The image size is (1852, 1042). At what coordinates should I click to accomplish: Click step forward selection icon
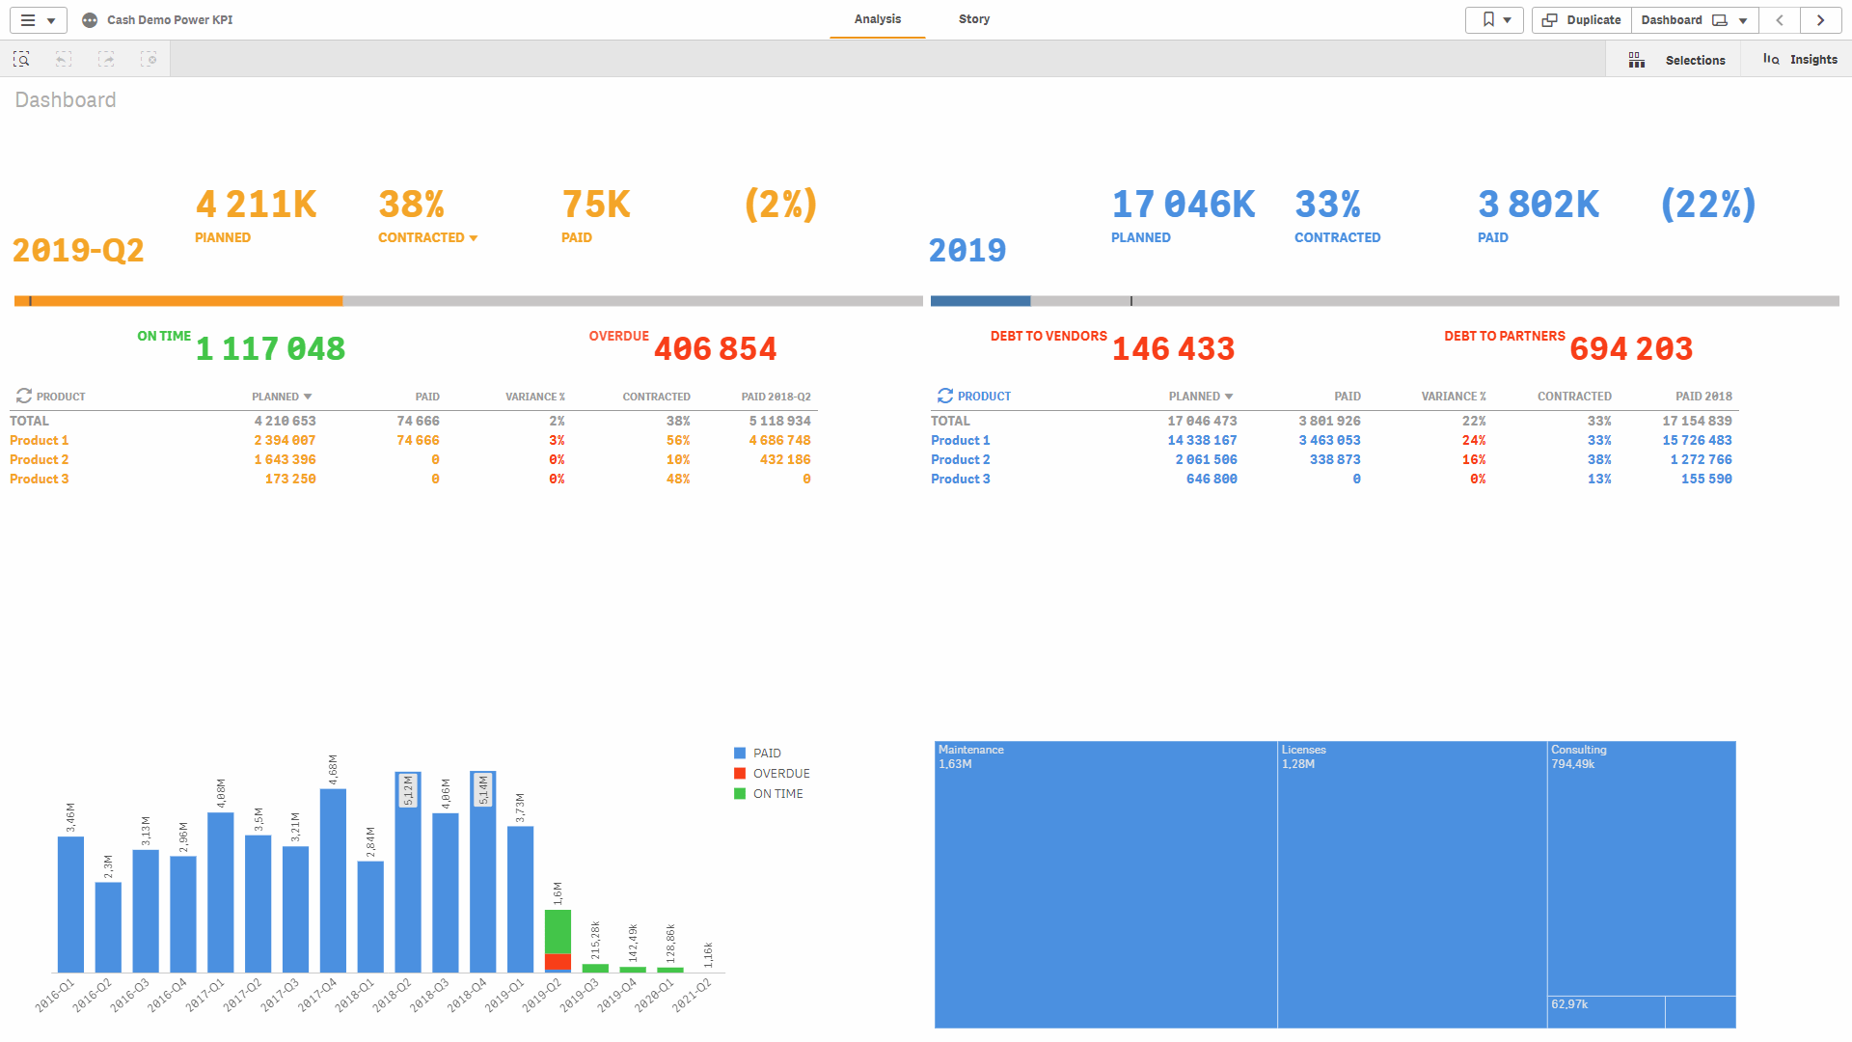point(106,60)
